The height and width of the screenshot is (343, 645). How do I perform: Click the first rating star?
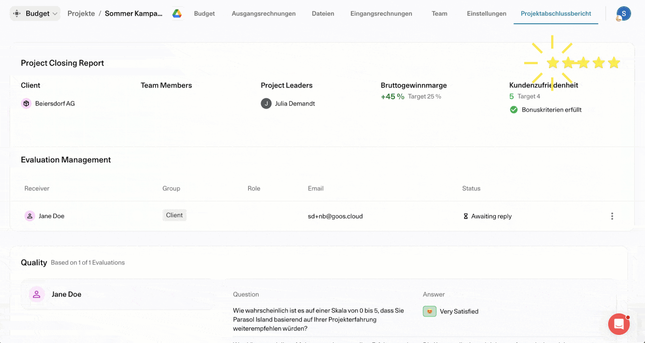point(553,63)
